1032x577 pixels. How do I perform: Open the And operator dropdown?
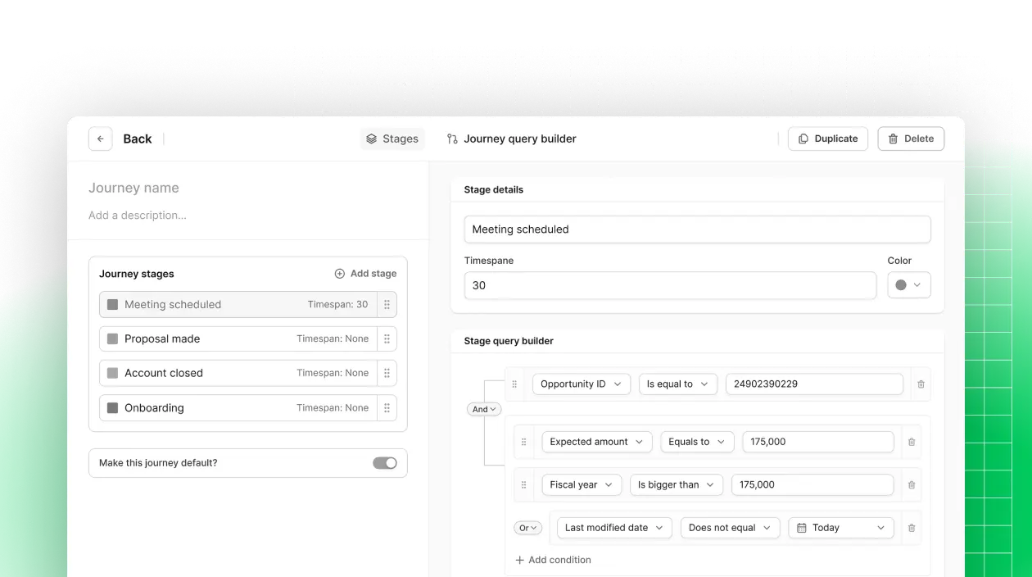[484, 409]
